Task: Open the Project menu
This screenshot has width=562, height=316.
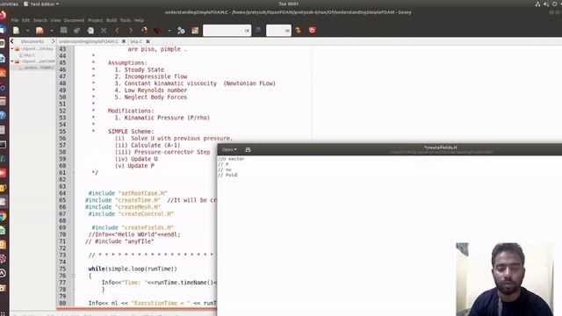Action: pos(96,20)
